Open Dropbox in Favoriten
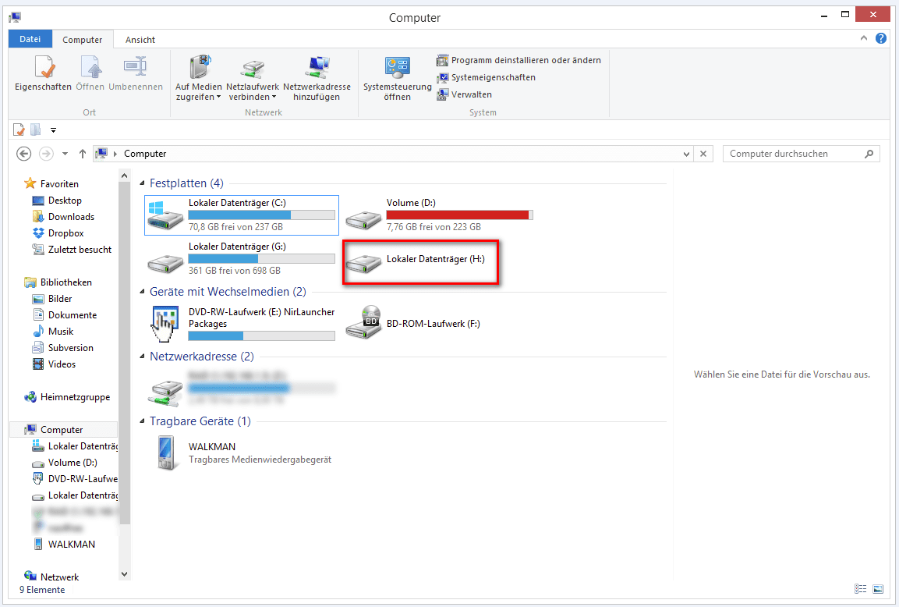899x607 pixels. click(58, 233)
